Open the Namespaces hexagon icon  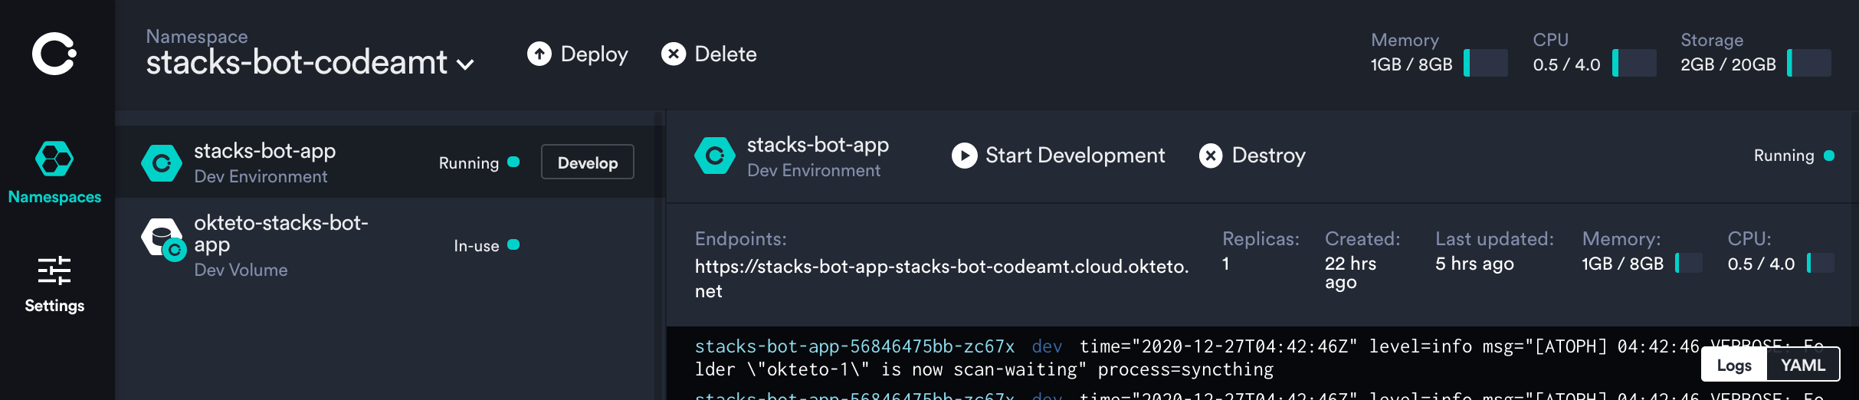(x=54, y=159)
